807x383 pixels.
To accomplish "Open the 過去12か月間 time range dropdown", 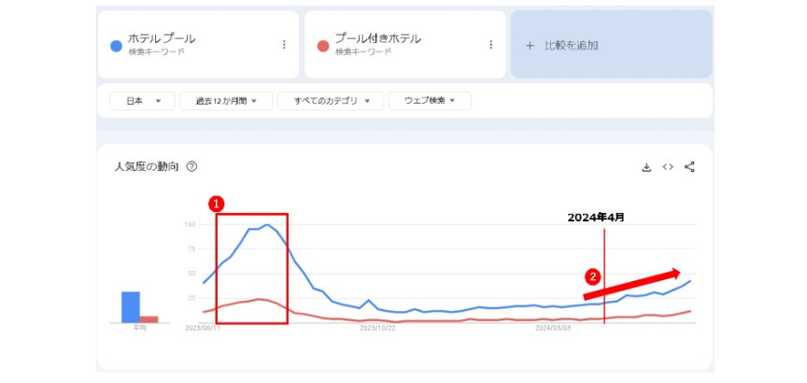I will point(226,101).
